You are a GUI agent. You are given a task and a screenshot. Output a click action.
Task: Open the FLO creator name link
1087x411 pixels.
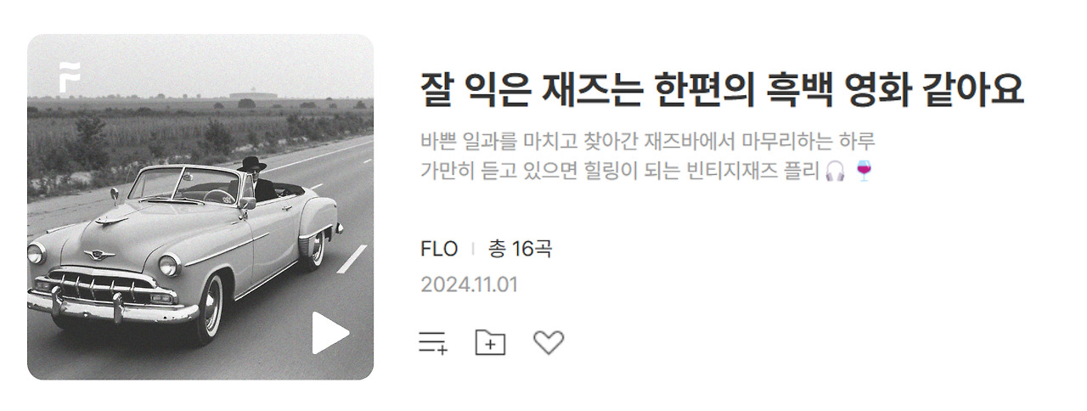coord(439,249)
